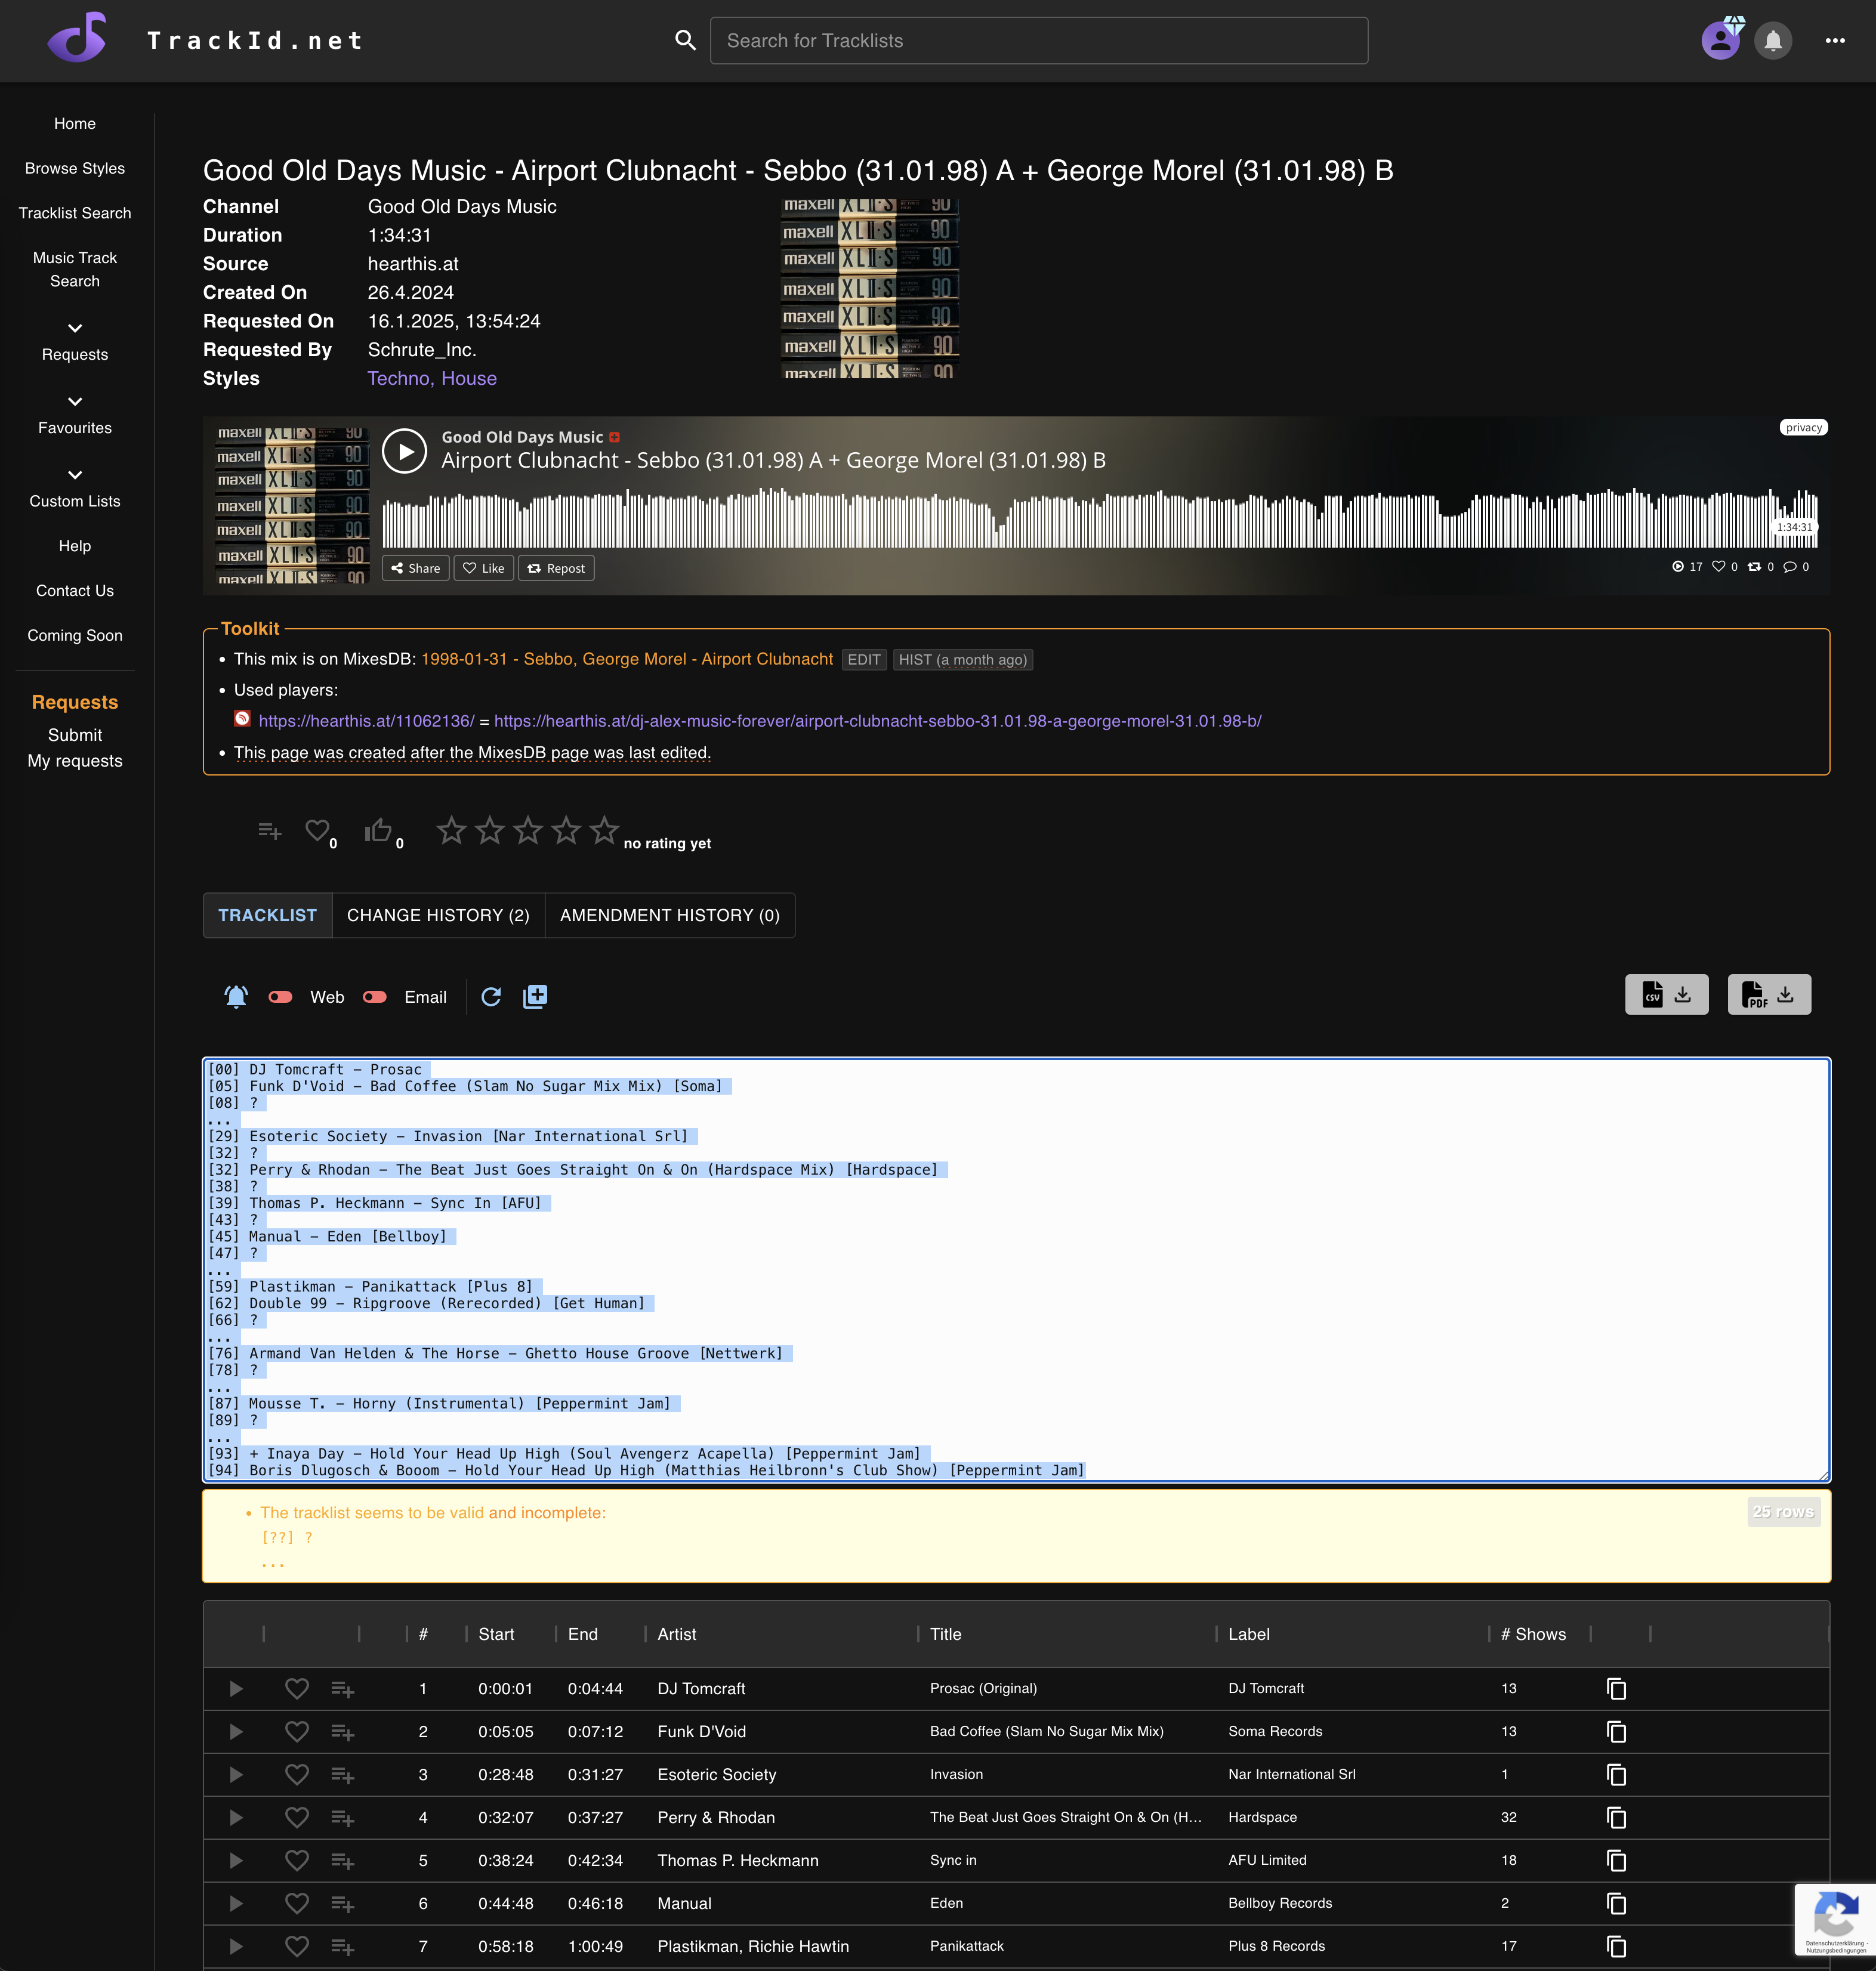Give thumbs up to the tracklist
The image size is (1876, 1971).
point(378,830)
